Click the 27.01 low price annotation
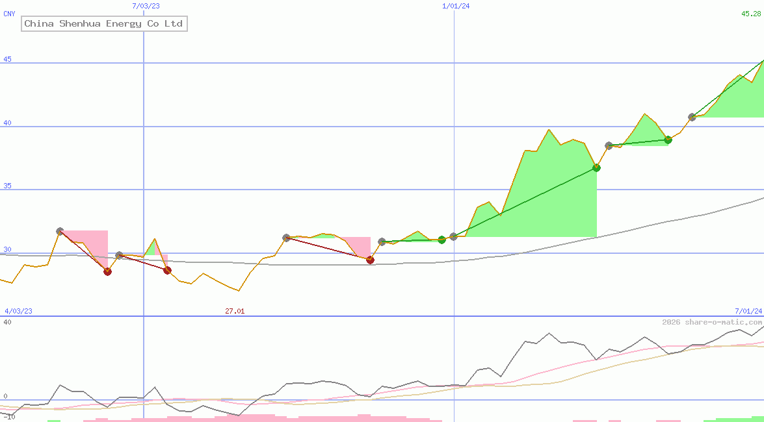The height and width of the screenshot is (422, 764). click(234, 311)
